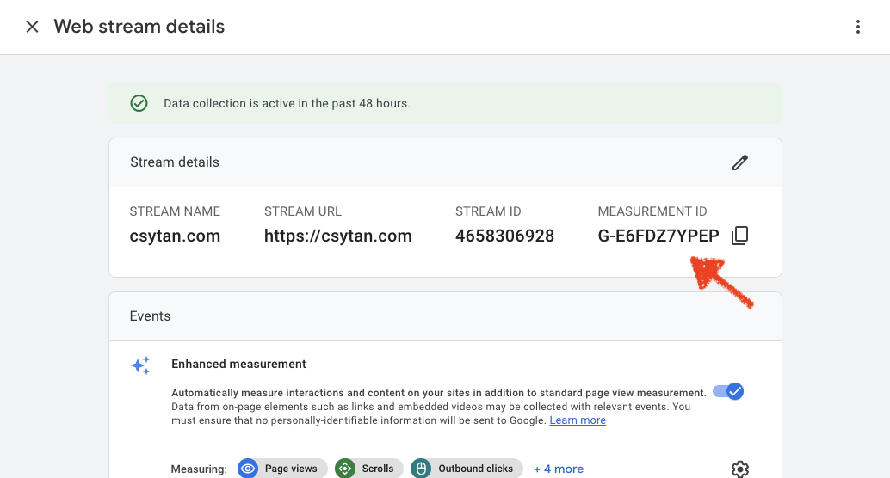Click the data collection active message
The image size is (890, 478).
287,103
